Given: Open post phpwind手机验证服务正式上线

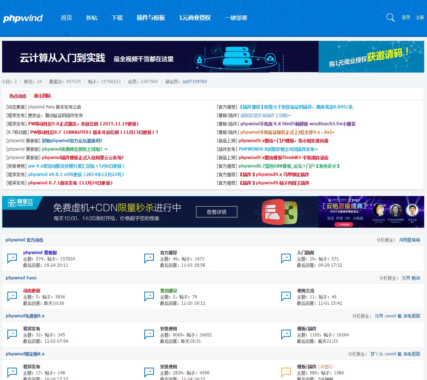Looking at the screenshot, I should (x=287, y=132).
